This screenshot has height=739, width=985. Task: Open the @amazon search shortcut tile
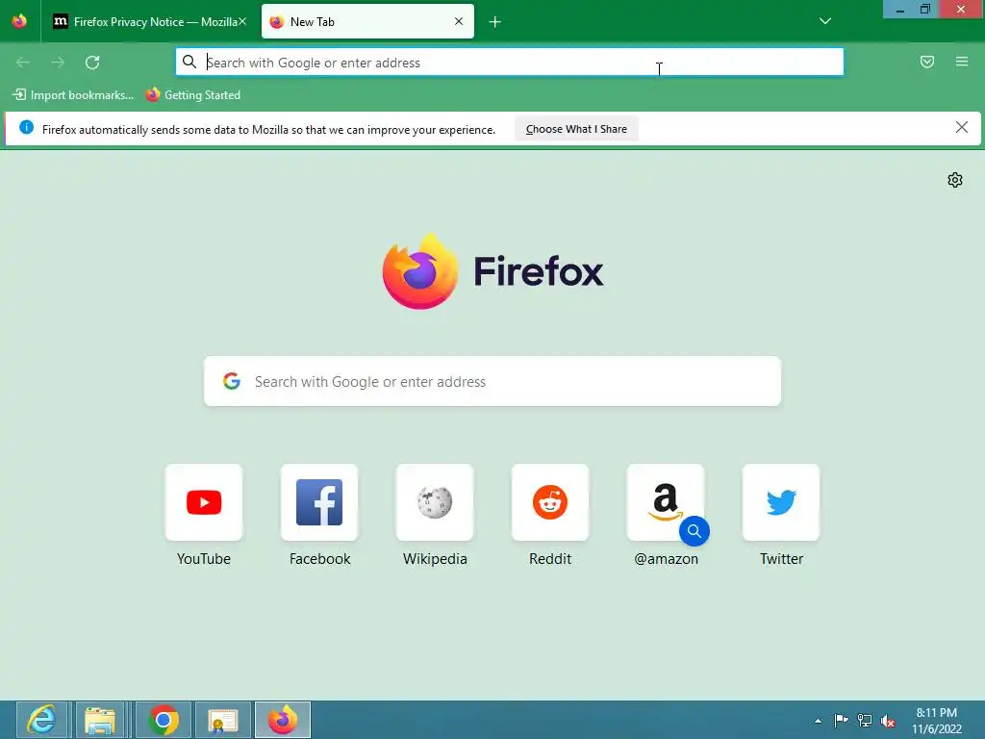point(666,502)
